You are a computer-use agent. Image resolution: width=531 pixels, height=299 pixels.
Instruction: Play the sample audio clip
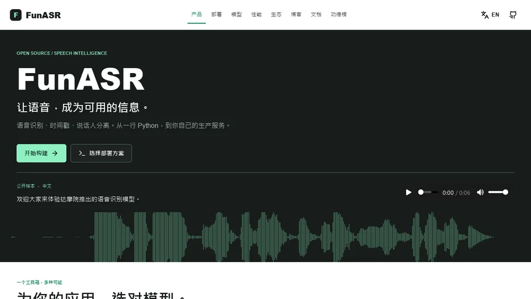click(x=408, y=192)
